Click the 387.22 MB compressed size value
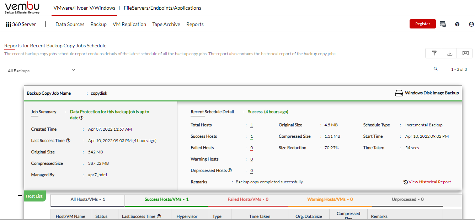This screenshot has width=475, height=220. click(x=98, y=163)
